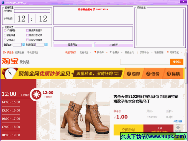188x141 pixels.
Task: Click the 开始秒杀 start button
Action: click(114, 45)
